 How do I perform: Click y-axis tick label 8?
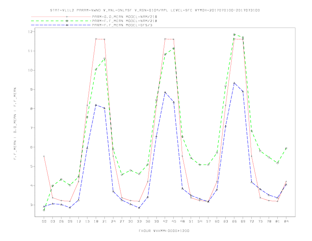click(x=32, y=109)
